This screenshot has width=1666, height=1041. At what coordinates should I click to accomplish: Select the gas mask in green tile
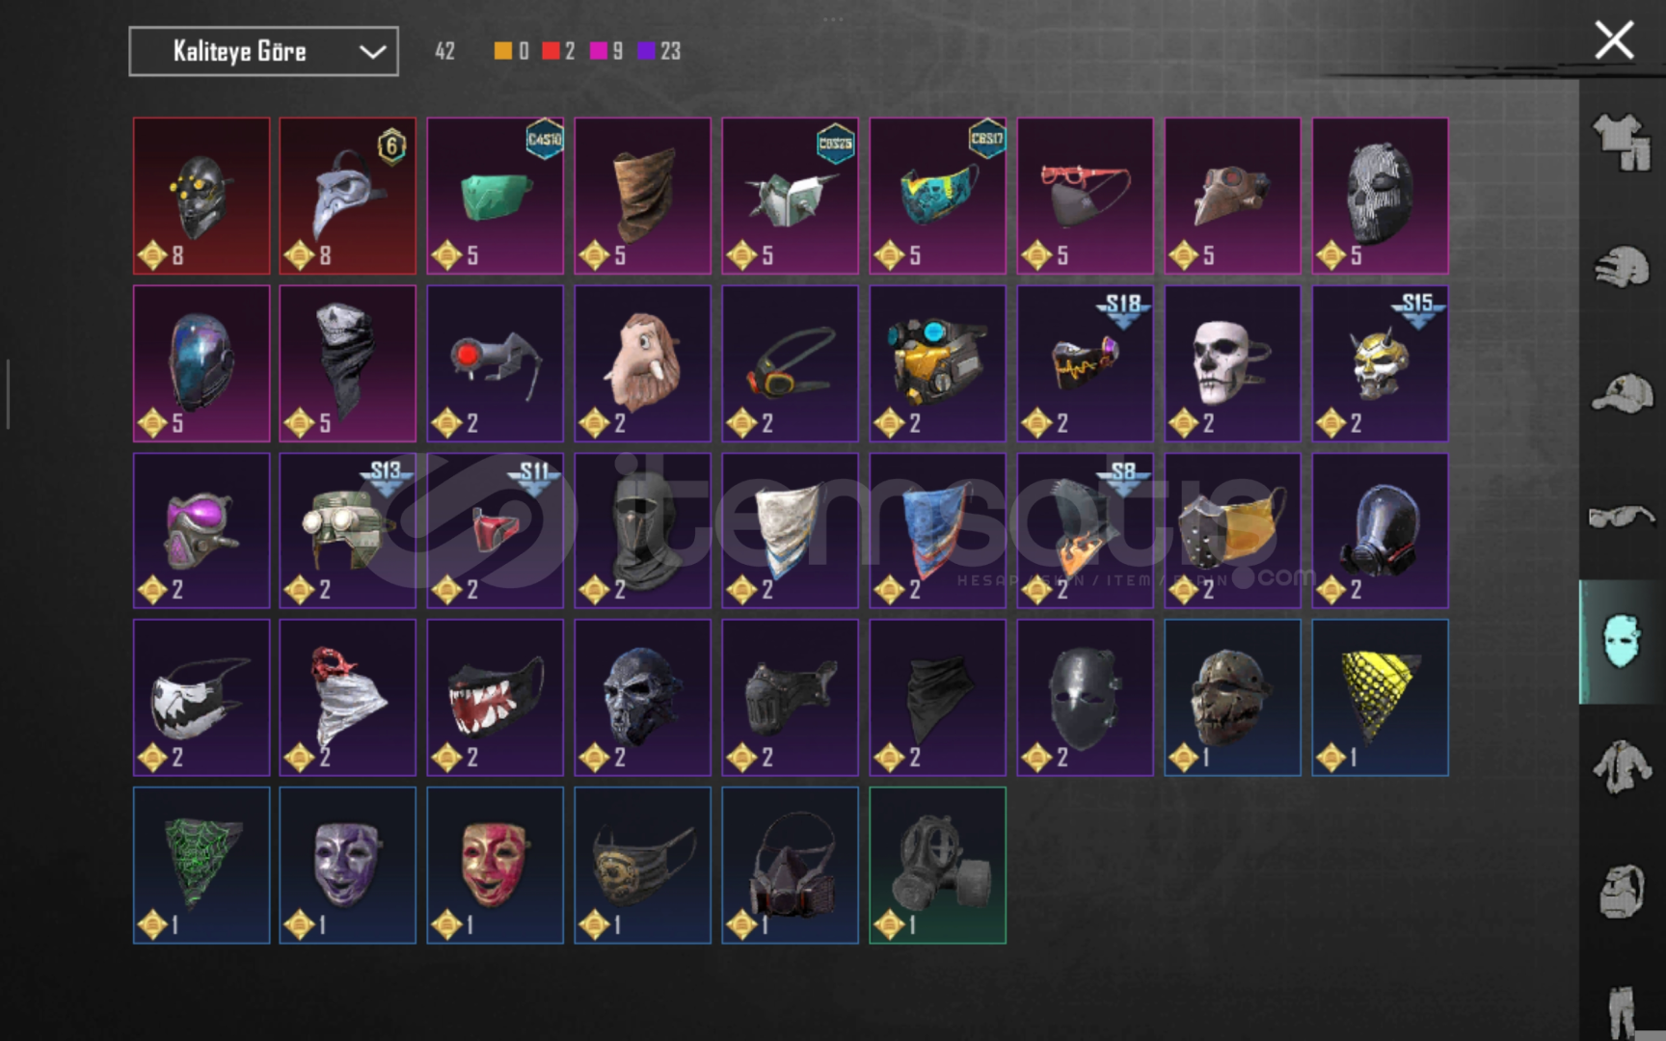(x=937, y=865)
